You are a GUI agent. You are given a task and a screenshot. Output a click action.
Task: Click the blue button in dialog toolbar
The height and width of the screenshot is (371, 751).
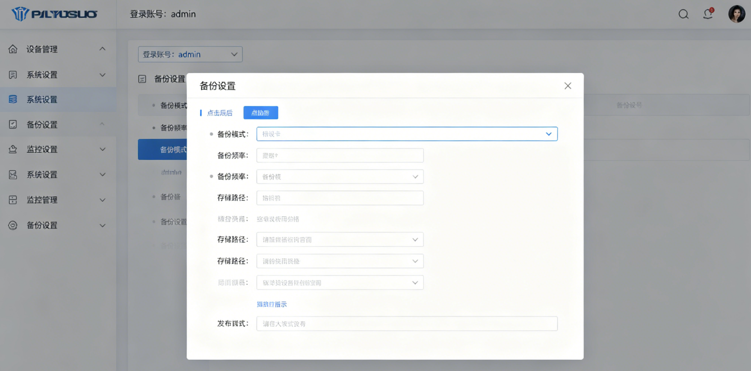click(x=261, y=113)
